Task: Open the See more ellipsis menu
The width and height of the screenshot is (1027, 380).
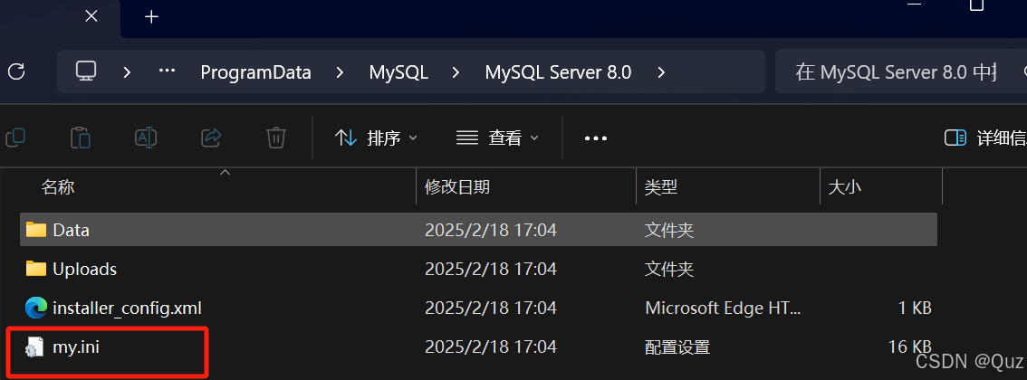Action: [x=595, y=138]
